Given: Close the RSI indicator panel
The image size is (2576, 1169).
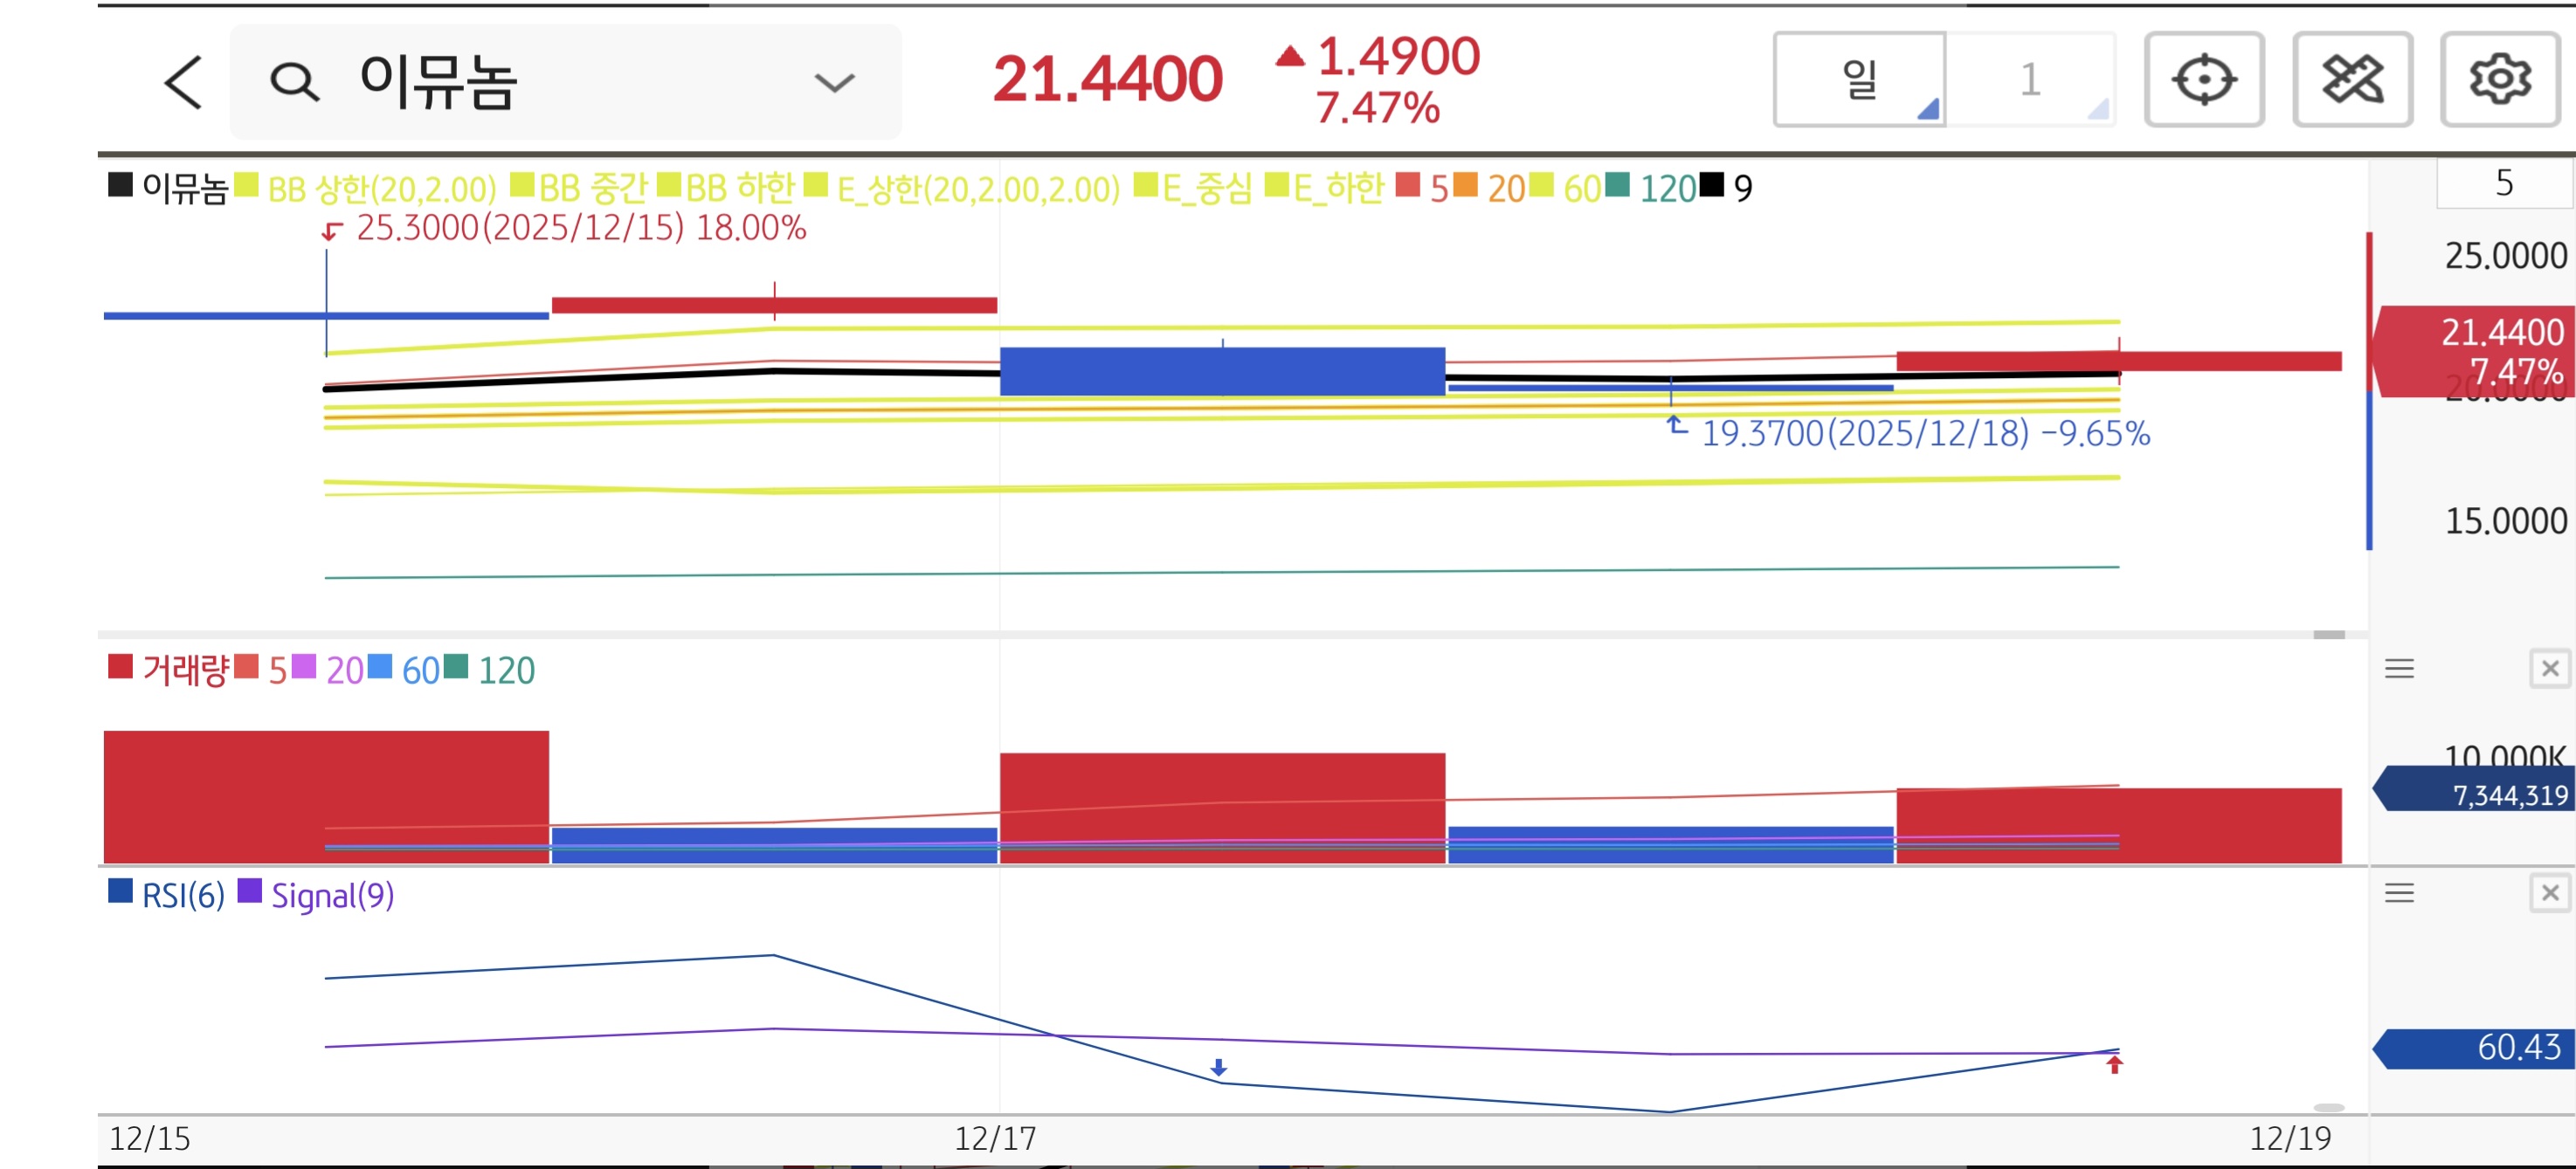Looking at the screenshot, I should coord(2549,892).
